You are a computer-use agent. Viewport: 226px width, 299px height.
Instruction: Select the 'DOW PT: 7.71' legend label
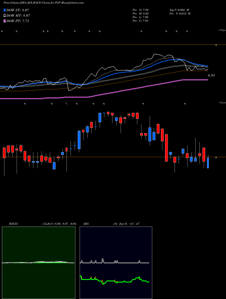tap(18, 21)
